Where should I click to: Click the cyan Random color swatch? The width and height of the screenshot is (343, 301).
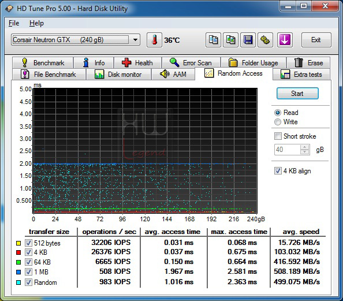click(18, 283)
